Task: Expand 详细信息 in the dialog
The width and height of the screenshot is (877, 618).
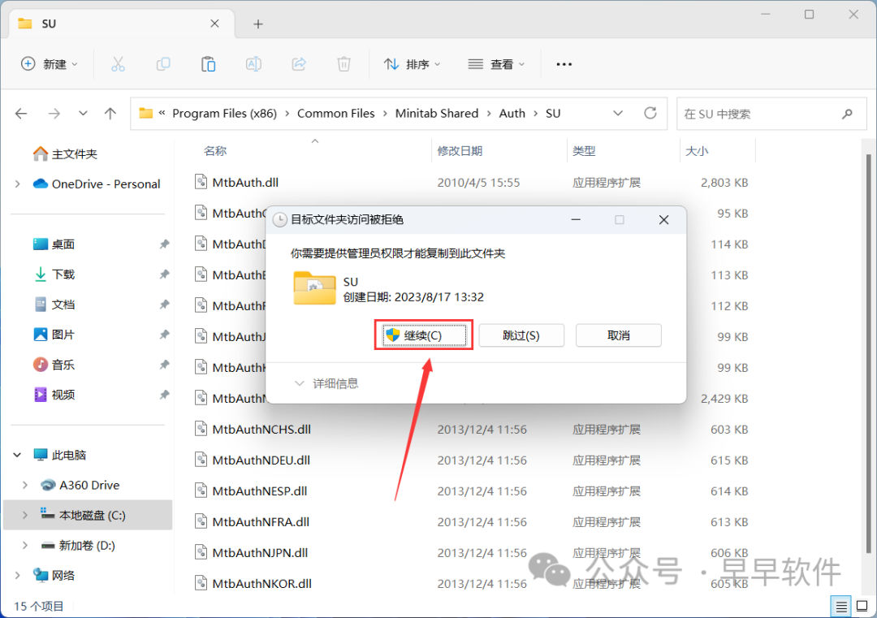Action: (326, 383)
